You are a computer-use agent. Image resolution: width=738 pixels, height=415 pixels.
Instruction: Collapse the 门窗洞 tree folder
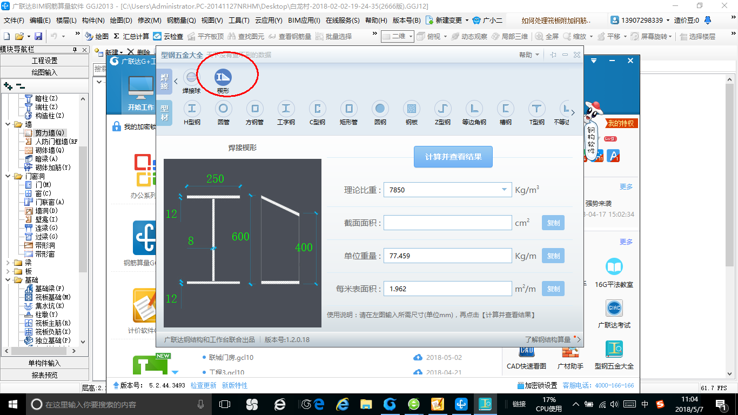click(9, 176)
